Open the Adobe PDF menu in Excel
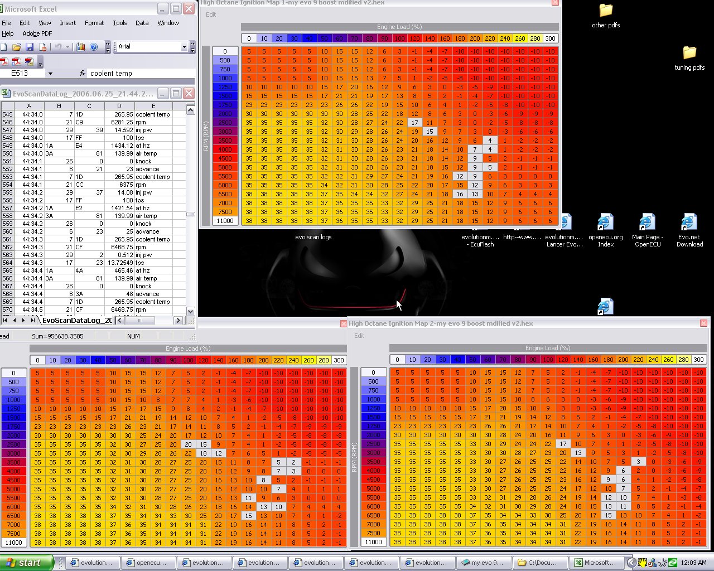The image size is (714, 571). pyautogui.click(x=37, y=33)
